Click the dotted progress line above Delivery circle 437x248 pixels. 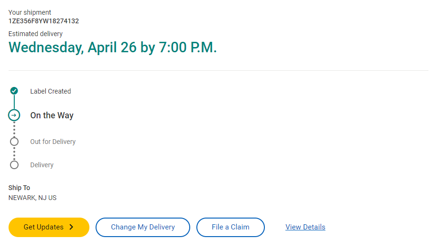pos(14,153)
